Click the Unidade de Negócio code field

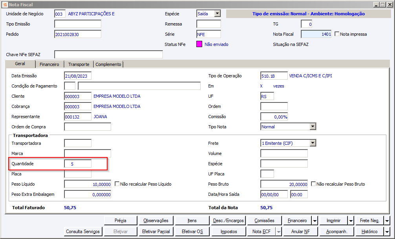[x=60, y=14]
